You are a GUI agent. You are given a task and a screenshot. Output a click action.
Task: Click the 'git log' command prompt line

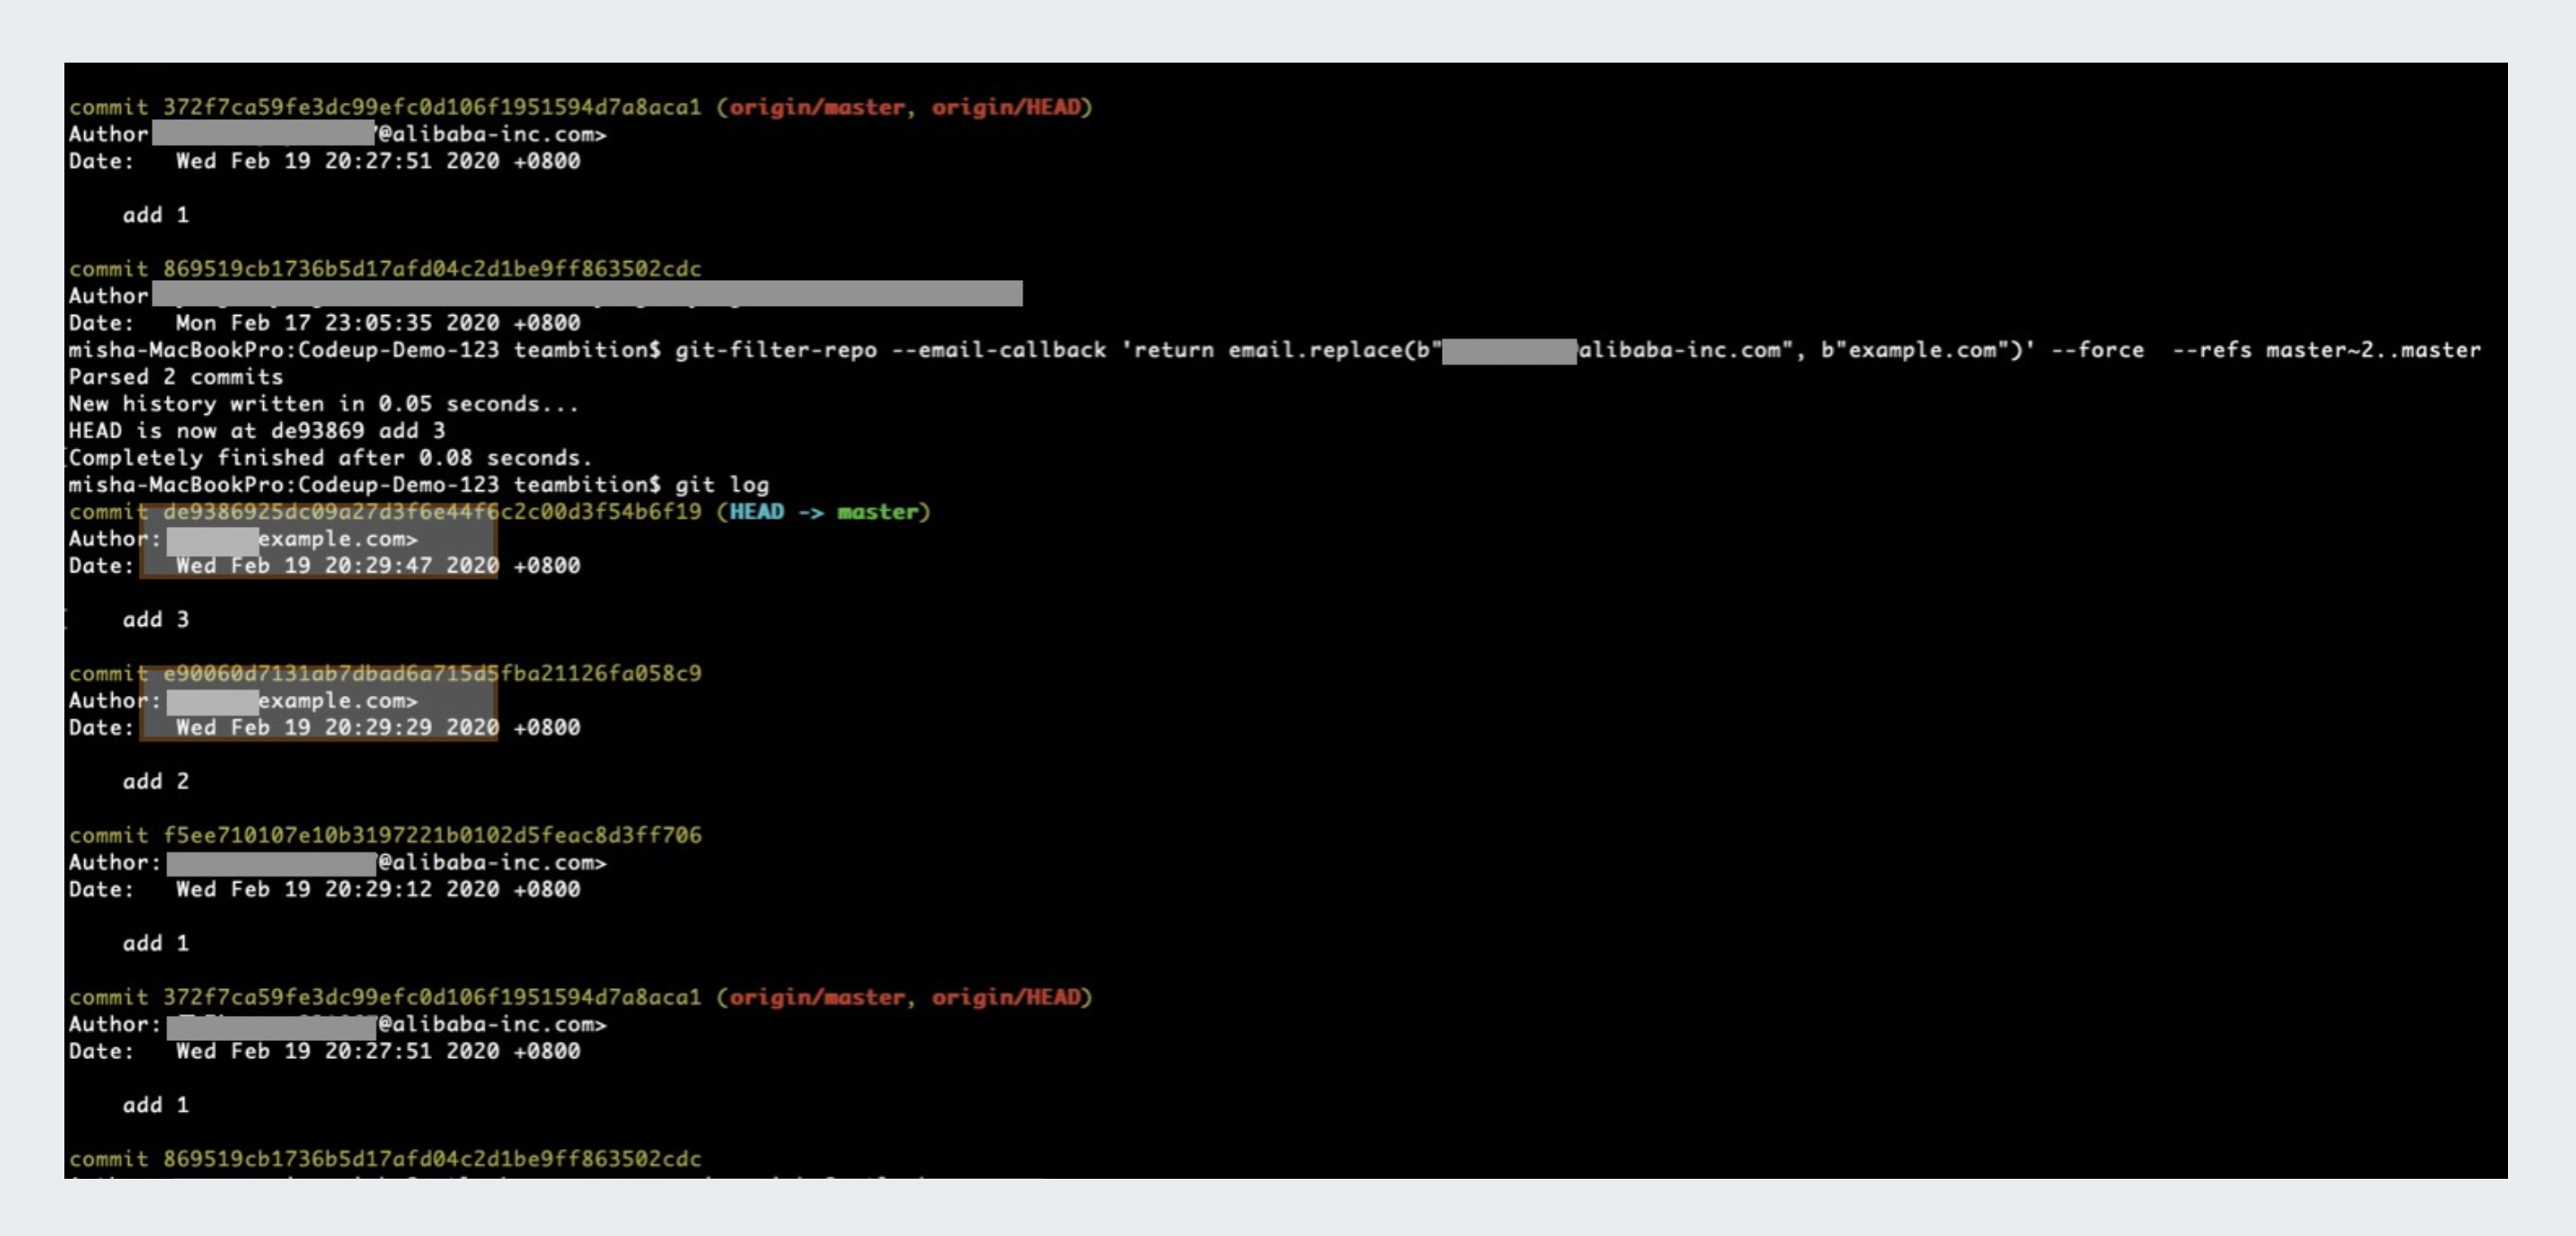pos(419,485)
